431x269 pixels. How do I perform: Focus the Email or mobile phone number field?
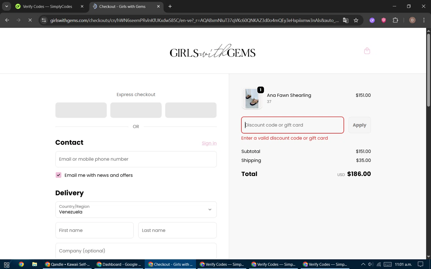tap(136, 159)
